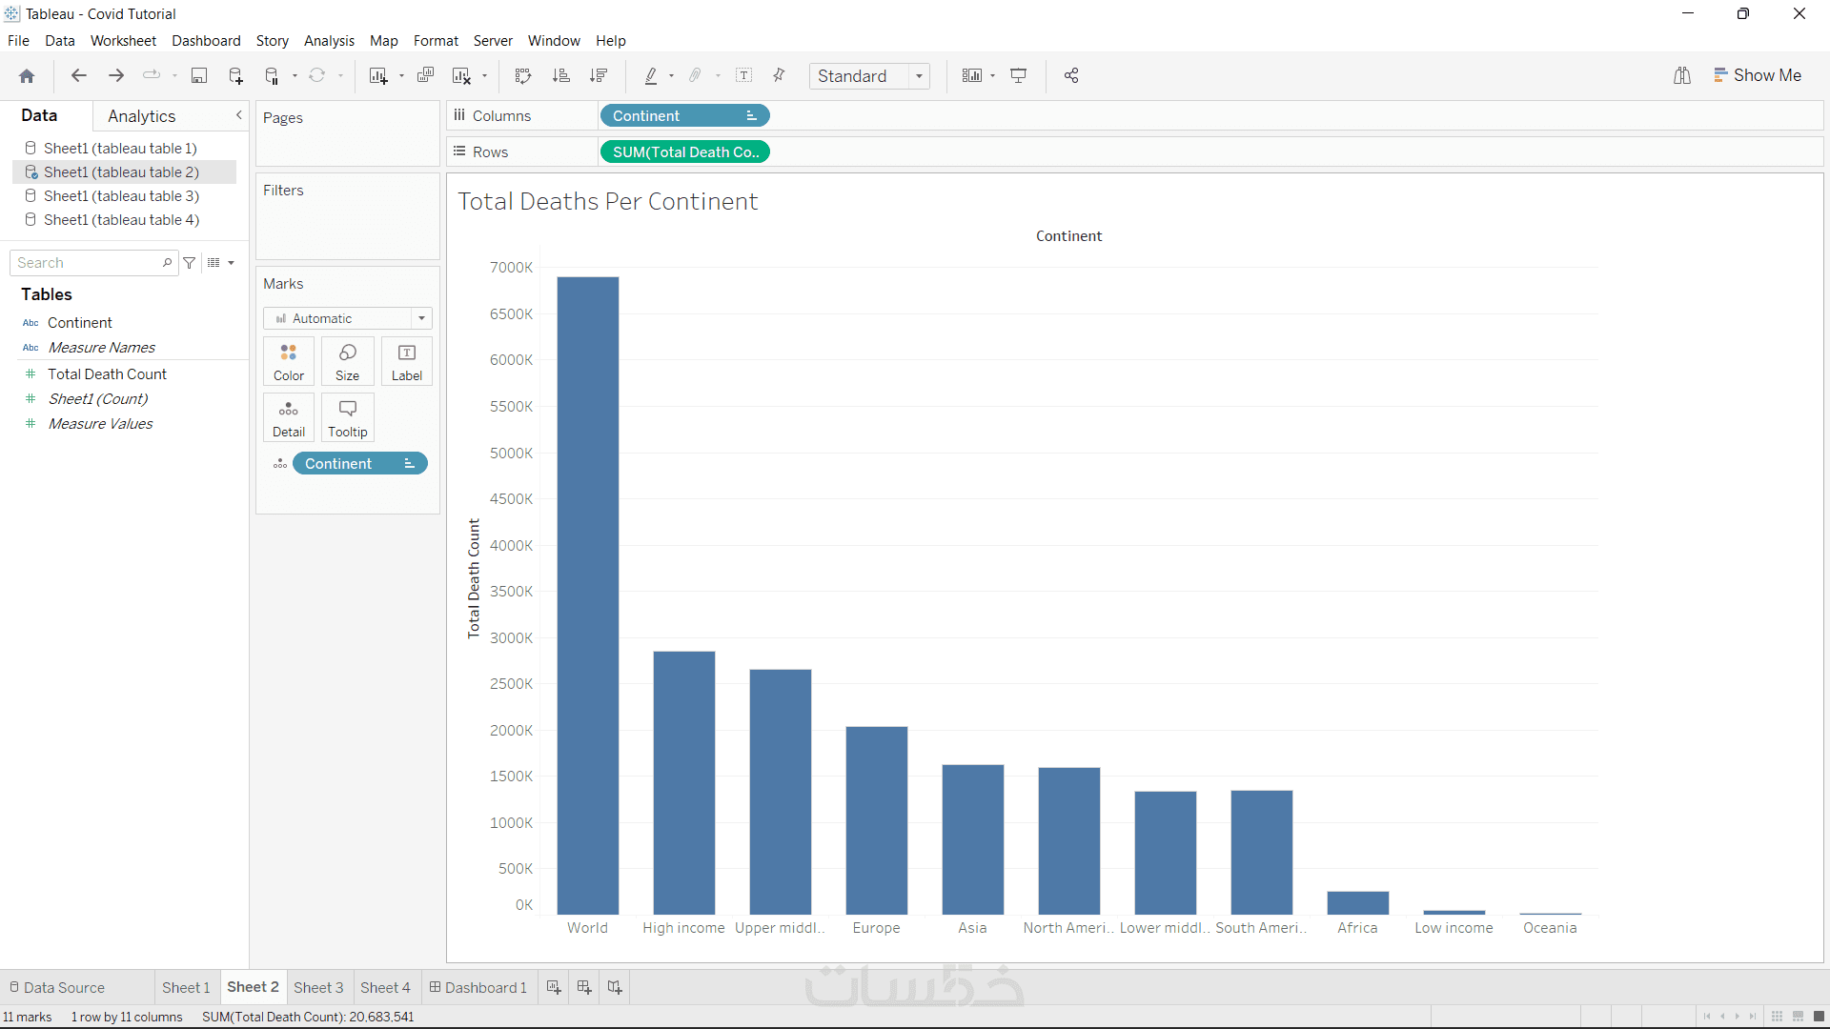Click the Swap rows and columns icon

pos(522,76)
